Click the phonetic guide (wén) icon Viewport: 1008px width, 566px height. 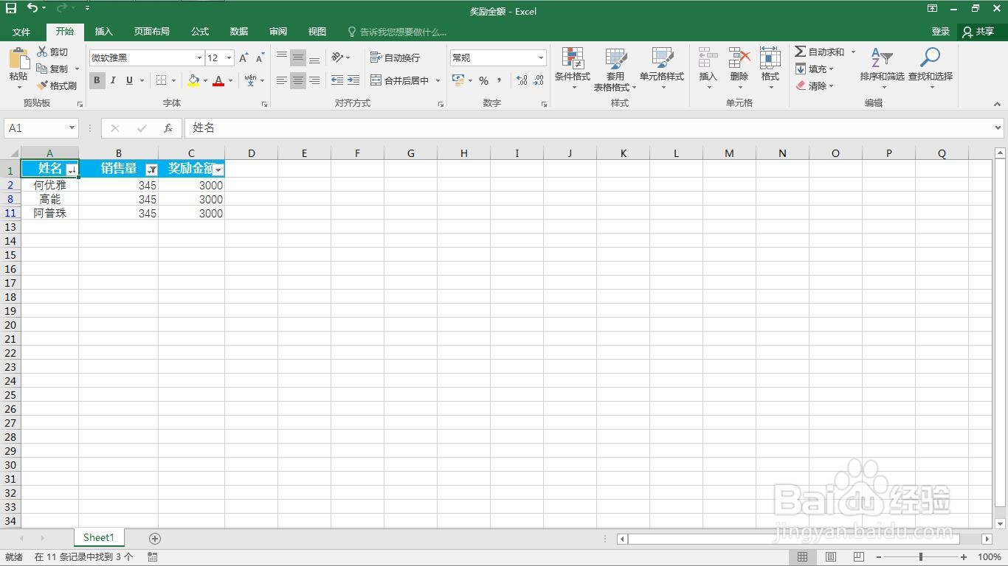pos(251,80)
